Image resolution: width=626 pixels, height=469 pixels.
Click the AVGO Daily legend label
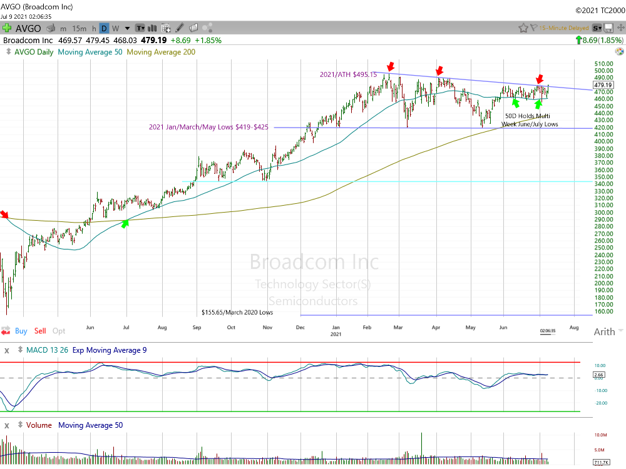(x=34, y=52)
